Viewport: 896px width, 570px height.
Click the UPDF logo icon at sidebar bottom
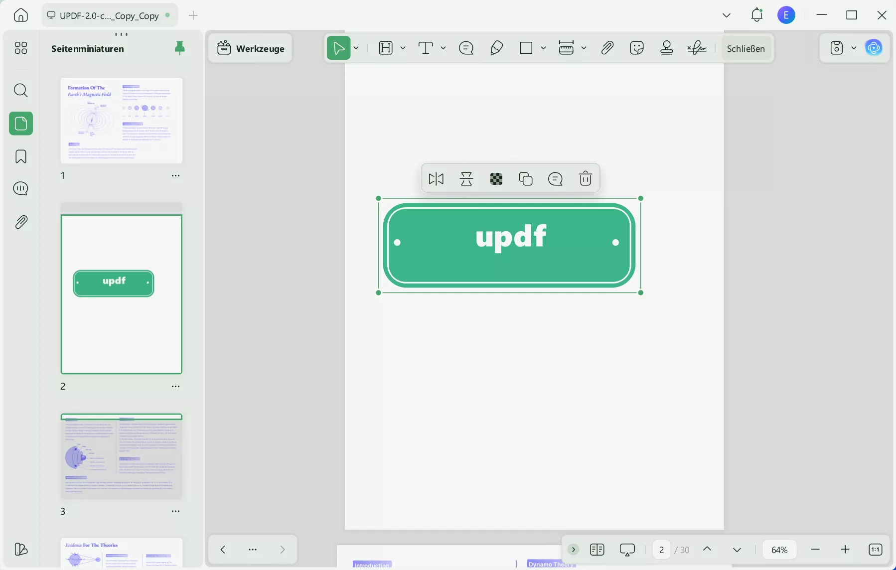click(21, 549)
